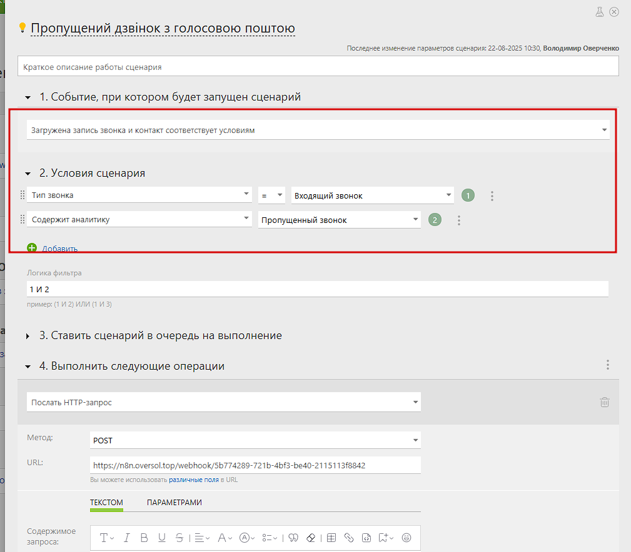Insert a link via chain icon
The height and width of the screenshot is (552, 631).
click(349, 538)
